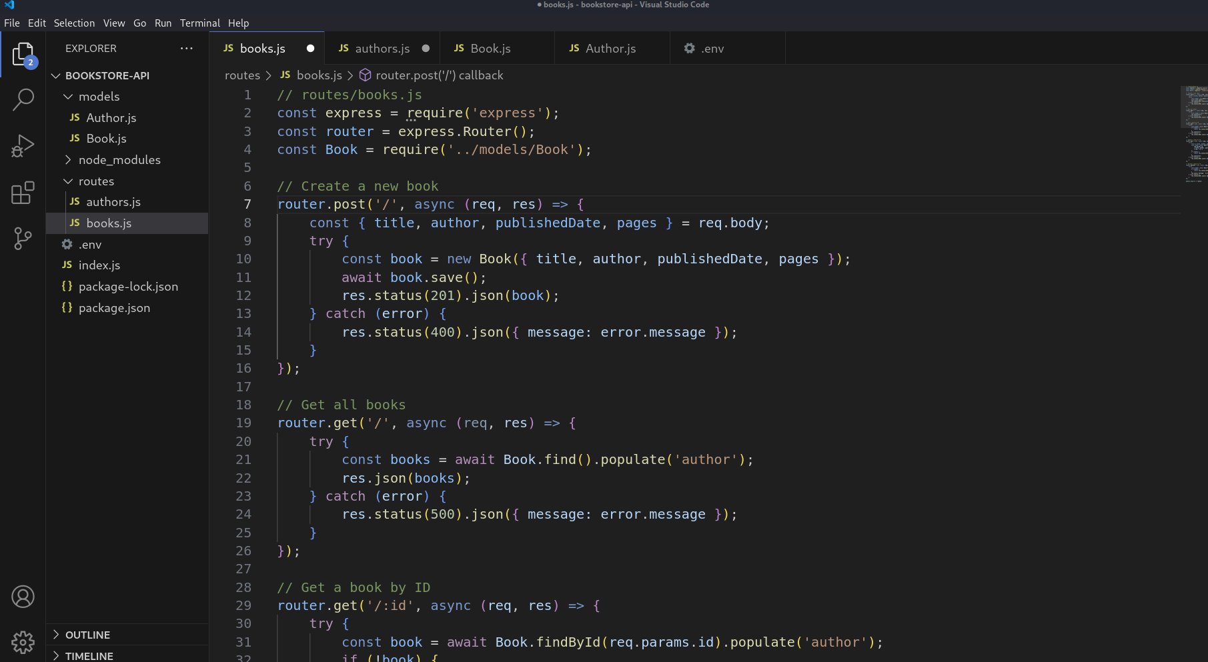Screen dimensions: 1208x662
Task: Expand the OUTLINE section
Action: tap(56, 635)
